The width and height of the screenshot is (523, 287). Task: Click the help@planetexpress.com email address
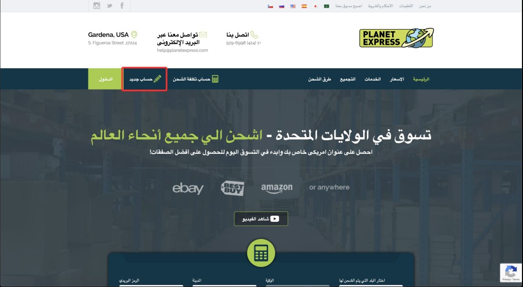click(182, 50)
